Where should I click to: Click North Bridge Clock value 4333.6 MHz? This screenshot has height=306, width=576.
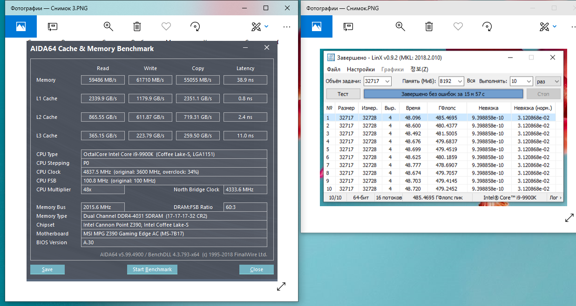click(x=245, y=189)
